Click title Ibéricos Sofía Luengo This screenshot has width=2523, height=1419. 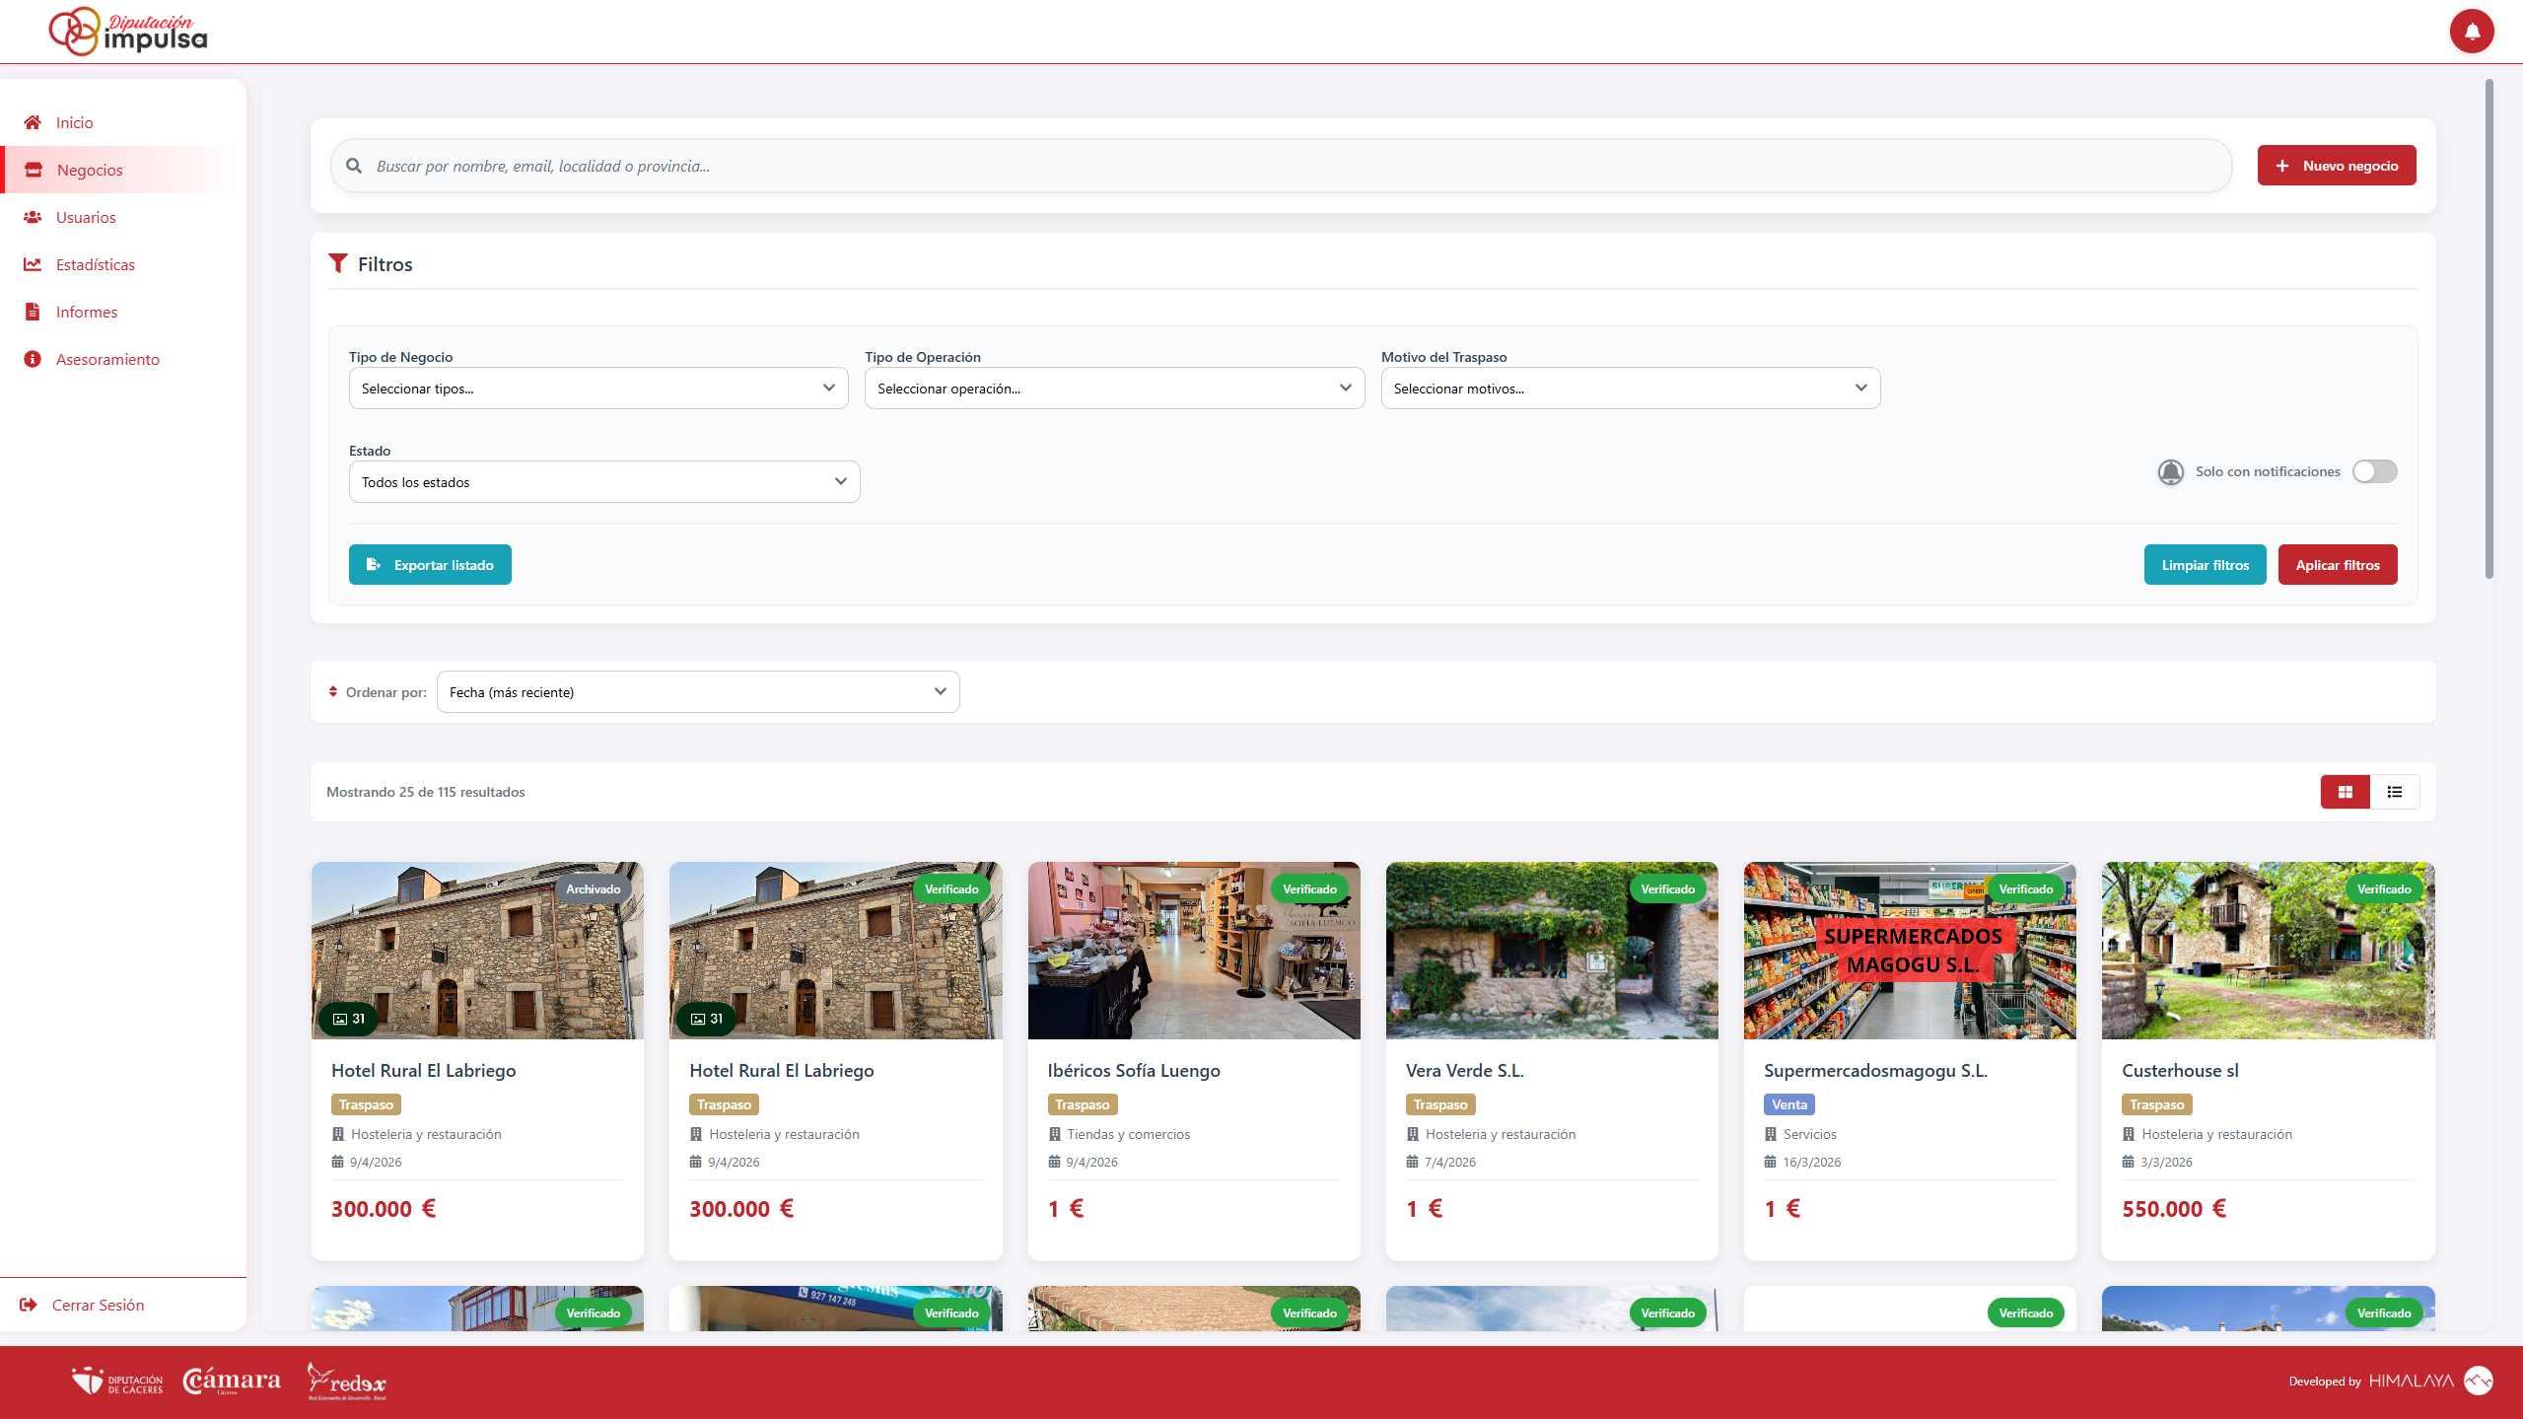pyautogui.click(x=1134, y=1070)
